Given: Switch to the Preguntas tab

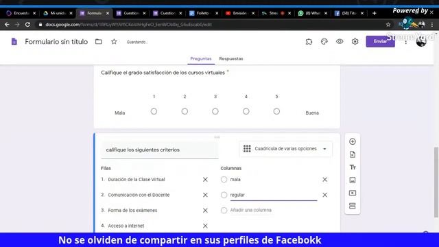Looking at the screenshot, I should tap(201, 59).
